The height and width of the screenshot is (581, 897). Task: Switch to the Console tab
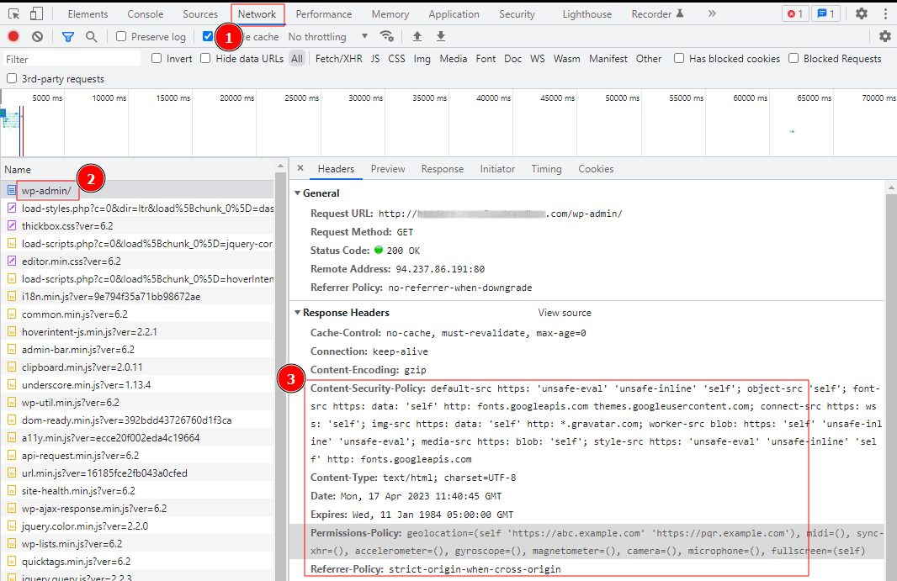pos(145,13)
